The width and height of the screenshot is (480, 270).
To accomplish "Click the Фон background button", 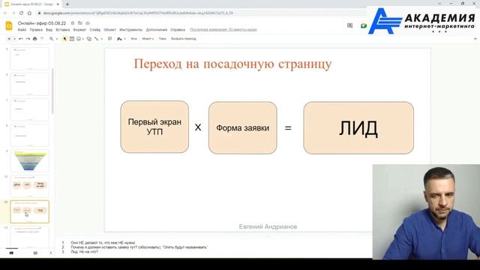I will click(x=133, y=39).
